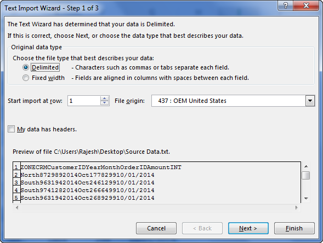Click horizontal scrollbar left arrow

tap(17, 207)
